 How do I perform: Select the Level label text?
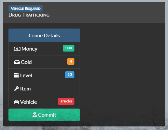(26, 76)
